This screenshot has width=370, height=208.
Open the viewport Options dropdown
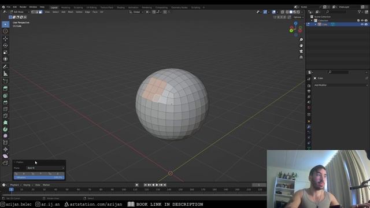(298, 17)
